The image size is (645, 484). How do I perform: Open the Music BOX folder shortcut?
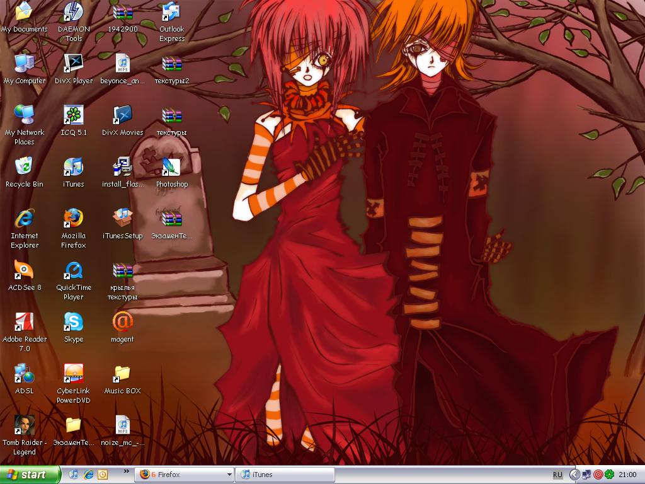tap(123, 379)
